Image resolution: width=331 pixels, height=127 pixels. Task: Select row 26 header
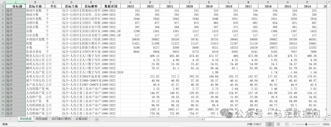click(2, 109)
